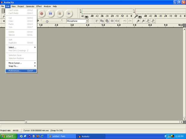The height and width of the screenshot is (139, 186).
Task: Click the Zoom Out toolbar icon
Action: point(143,21)
